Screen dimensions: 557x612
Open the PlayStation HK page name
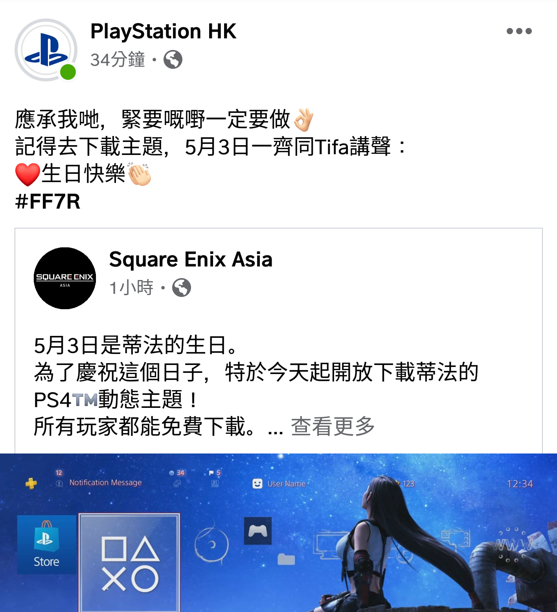[x=163, y=31]
